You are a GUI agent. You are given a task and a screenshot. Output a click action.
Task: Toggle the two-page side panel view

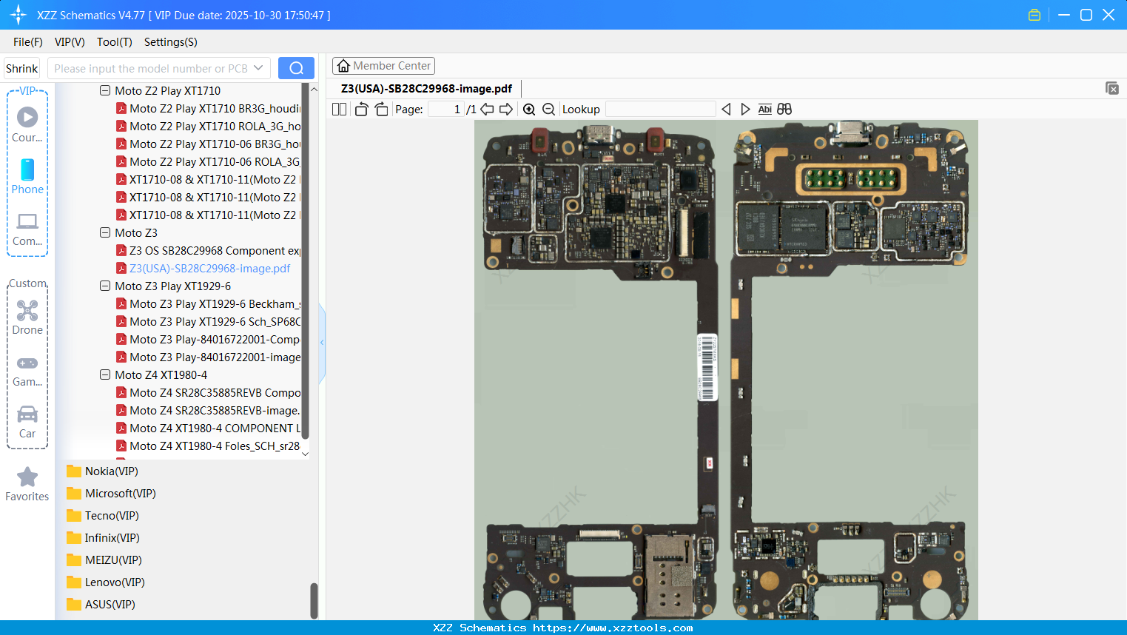(x=339, y=110)
